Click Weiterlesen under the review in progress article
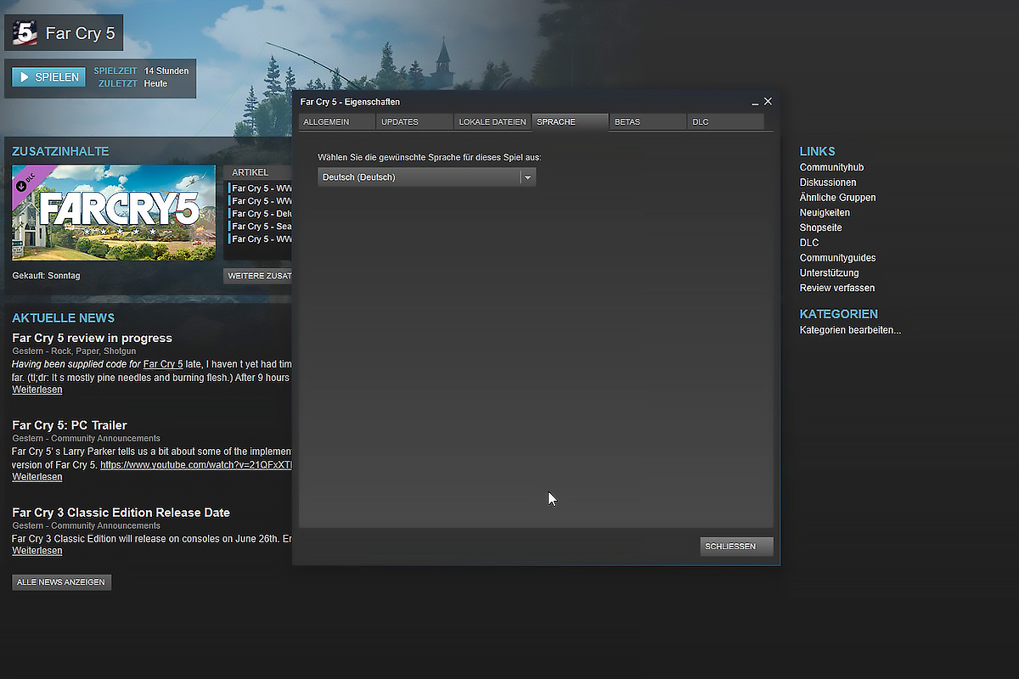 click(x=37, y=390)
